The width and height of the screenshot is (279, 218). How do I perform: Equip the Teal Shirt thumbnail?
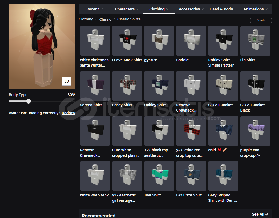tap(159, 176)
